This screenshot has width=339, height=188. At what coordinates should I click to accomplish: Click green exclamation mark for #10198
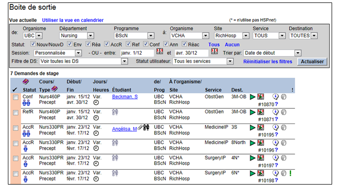point(290,173)
